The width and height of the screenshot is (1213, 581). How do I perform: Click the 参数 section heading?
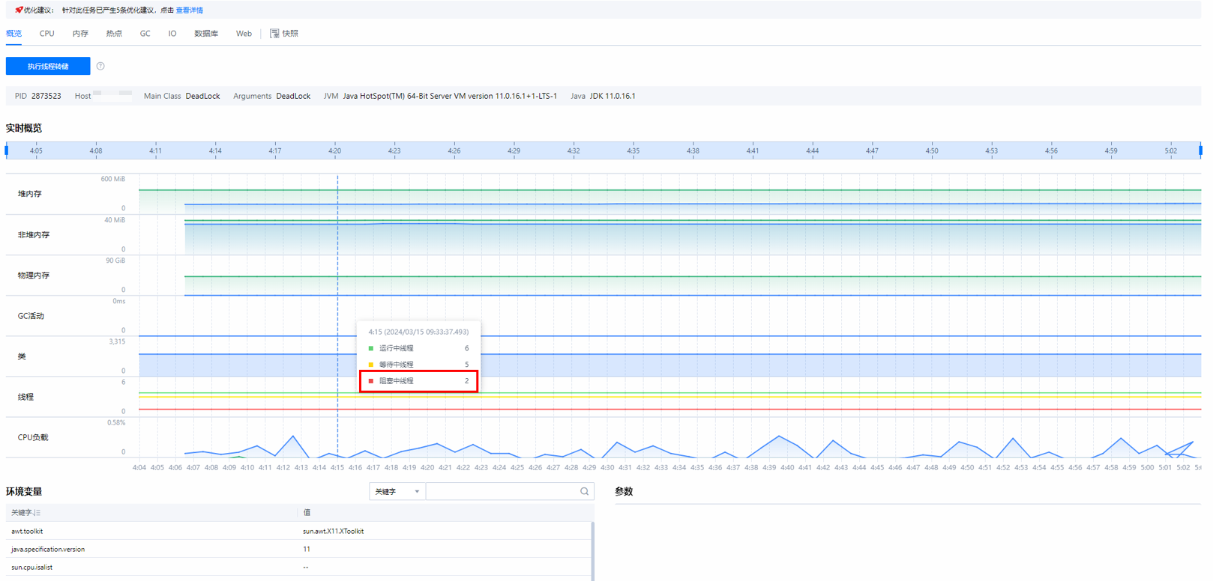[x=624, y=491]
